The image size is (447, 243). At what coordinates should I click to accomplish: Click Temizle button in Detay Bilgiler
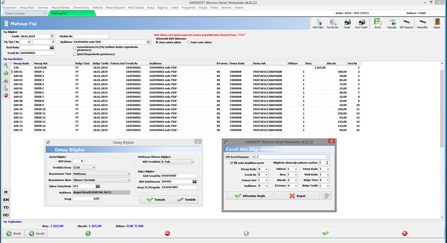[186, 199]
